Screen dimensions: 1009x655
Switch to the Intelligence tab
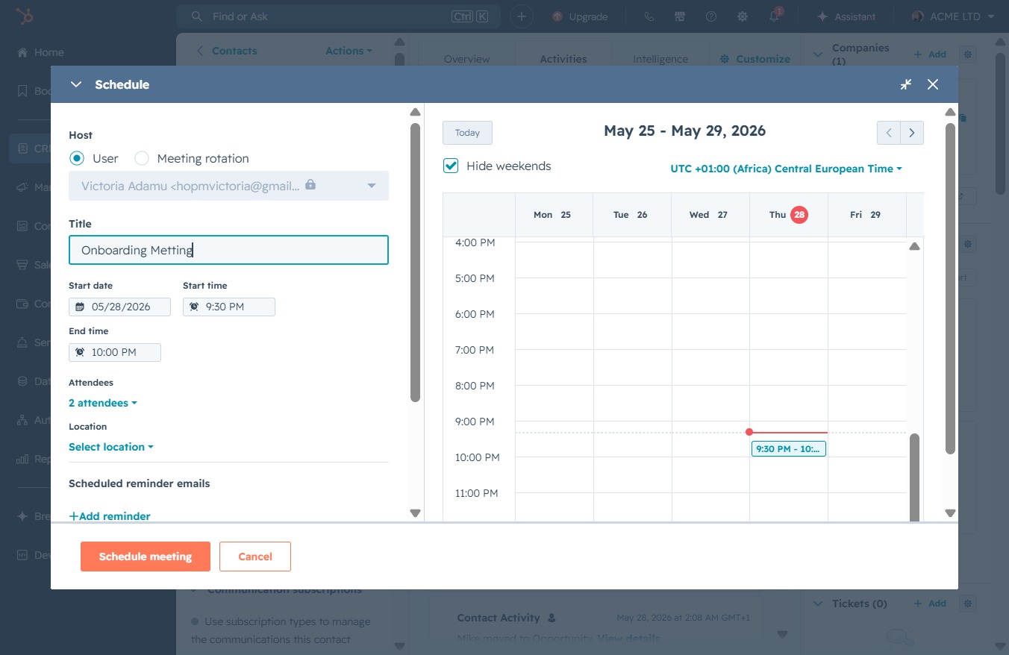[660, 59]
